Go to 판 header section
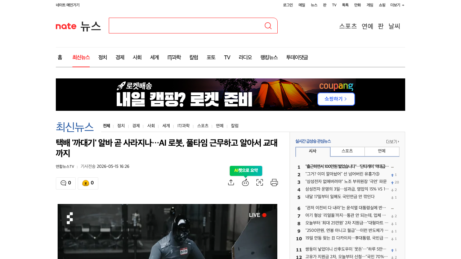Viewport: 461px width, 259px height. click(x=381, y=26)
